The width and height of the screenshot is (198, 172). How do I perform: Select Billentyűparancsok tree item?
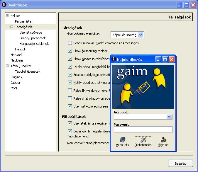click(33, 38)
